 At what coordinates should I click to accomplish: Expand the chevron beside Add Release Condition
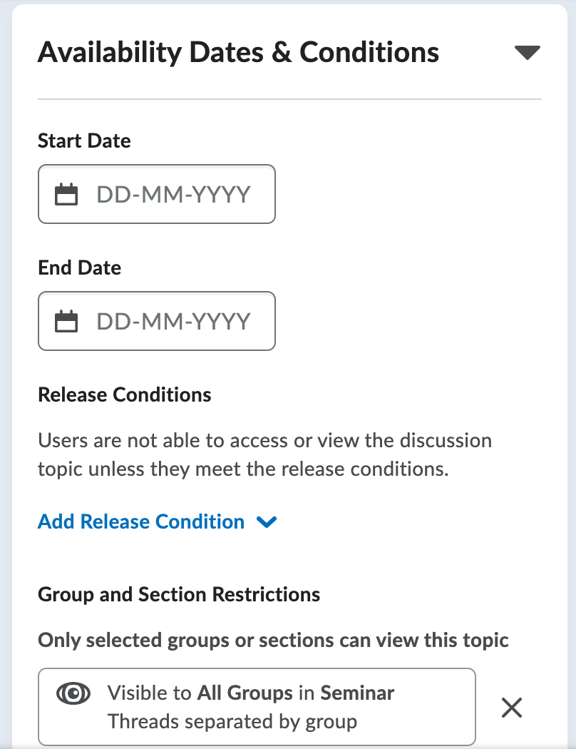pos(267,522)
